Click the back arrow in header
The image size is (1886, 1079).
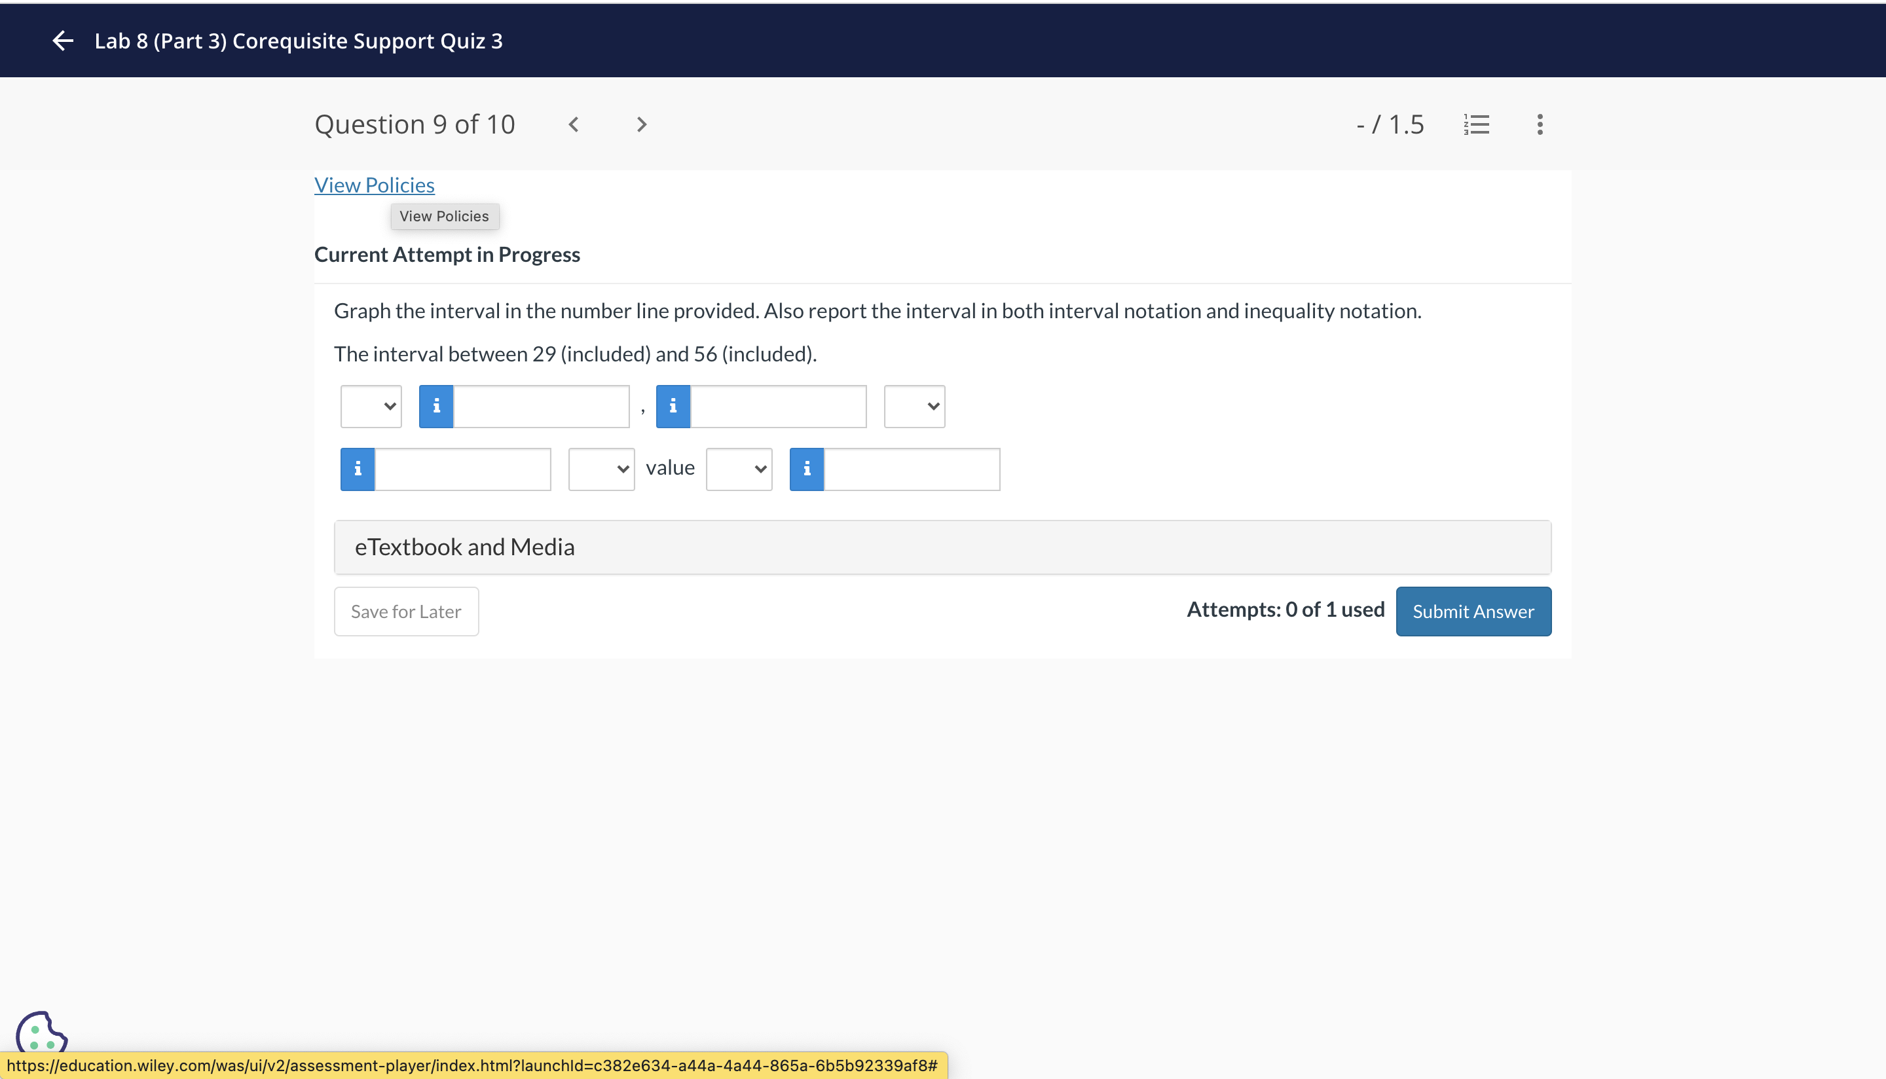click(x=63, y=41)
